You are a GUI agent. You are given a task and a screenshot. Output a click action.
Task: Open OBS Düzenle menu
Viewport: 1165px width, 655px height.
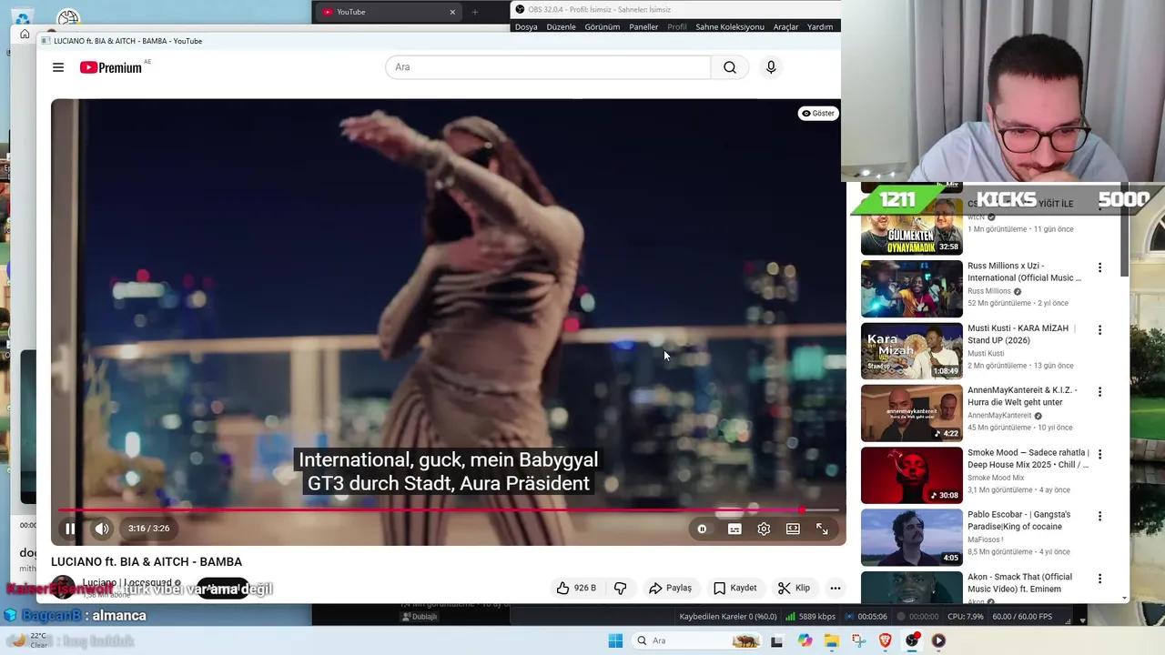click(561, 26)
